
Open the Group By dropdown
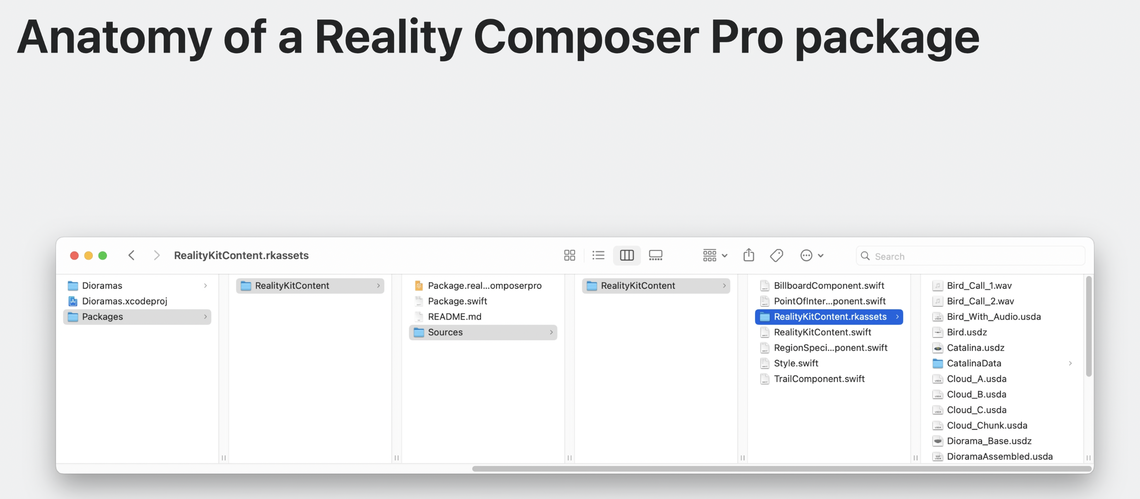[x=714, y=255]
